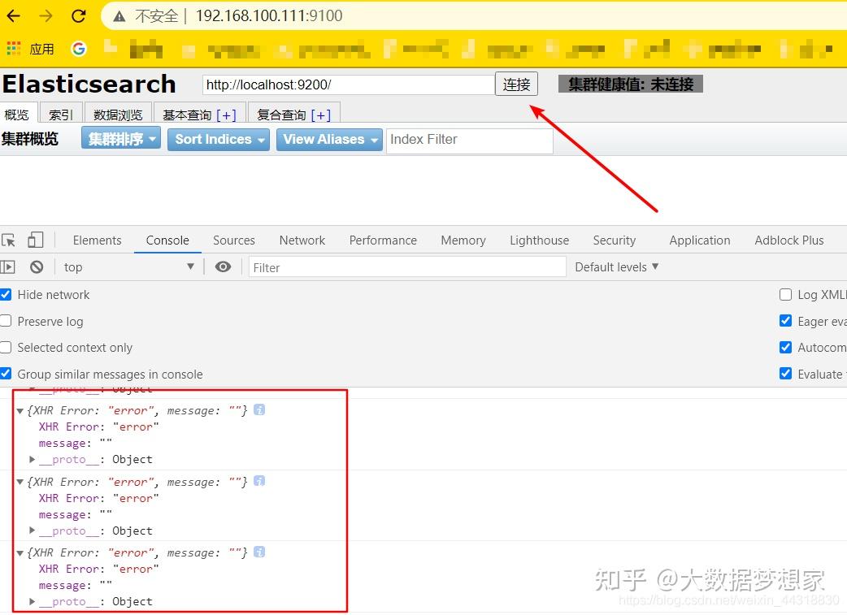Open the Default levels dropdown
The image size is (847, 615).
[615, 266]
